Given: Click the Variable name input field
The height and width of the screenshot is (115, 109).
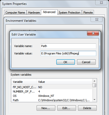Looking at the screenshot, I should click(x=68, y=46).
